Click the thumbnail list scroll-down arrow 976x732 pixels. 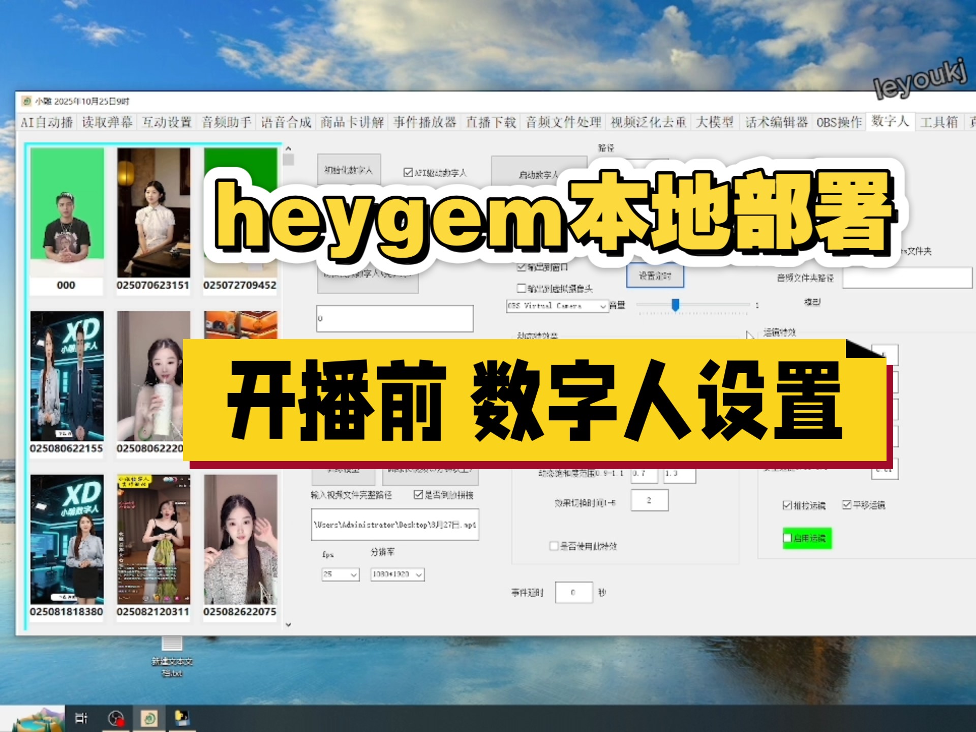(288, 625)
